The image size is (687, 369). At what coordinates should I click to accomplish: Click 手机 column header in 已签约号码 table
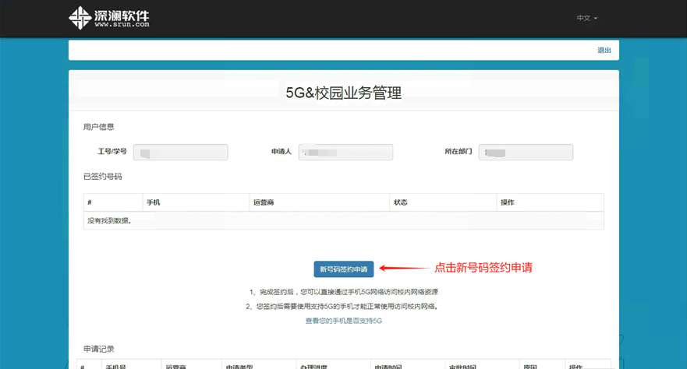pos(154,202)
